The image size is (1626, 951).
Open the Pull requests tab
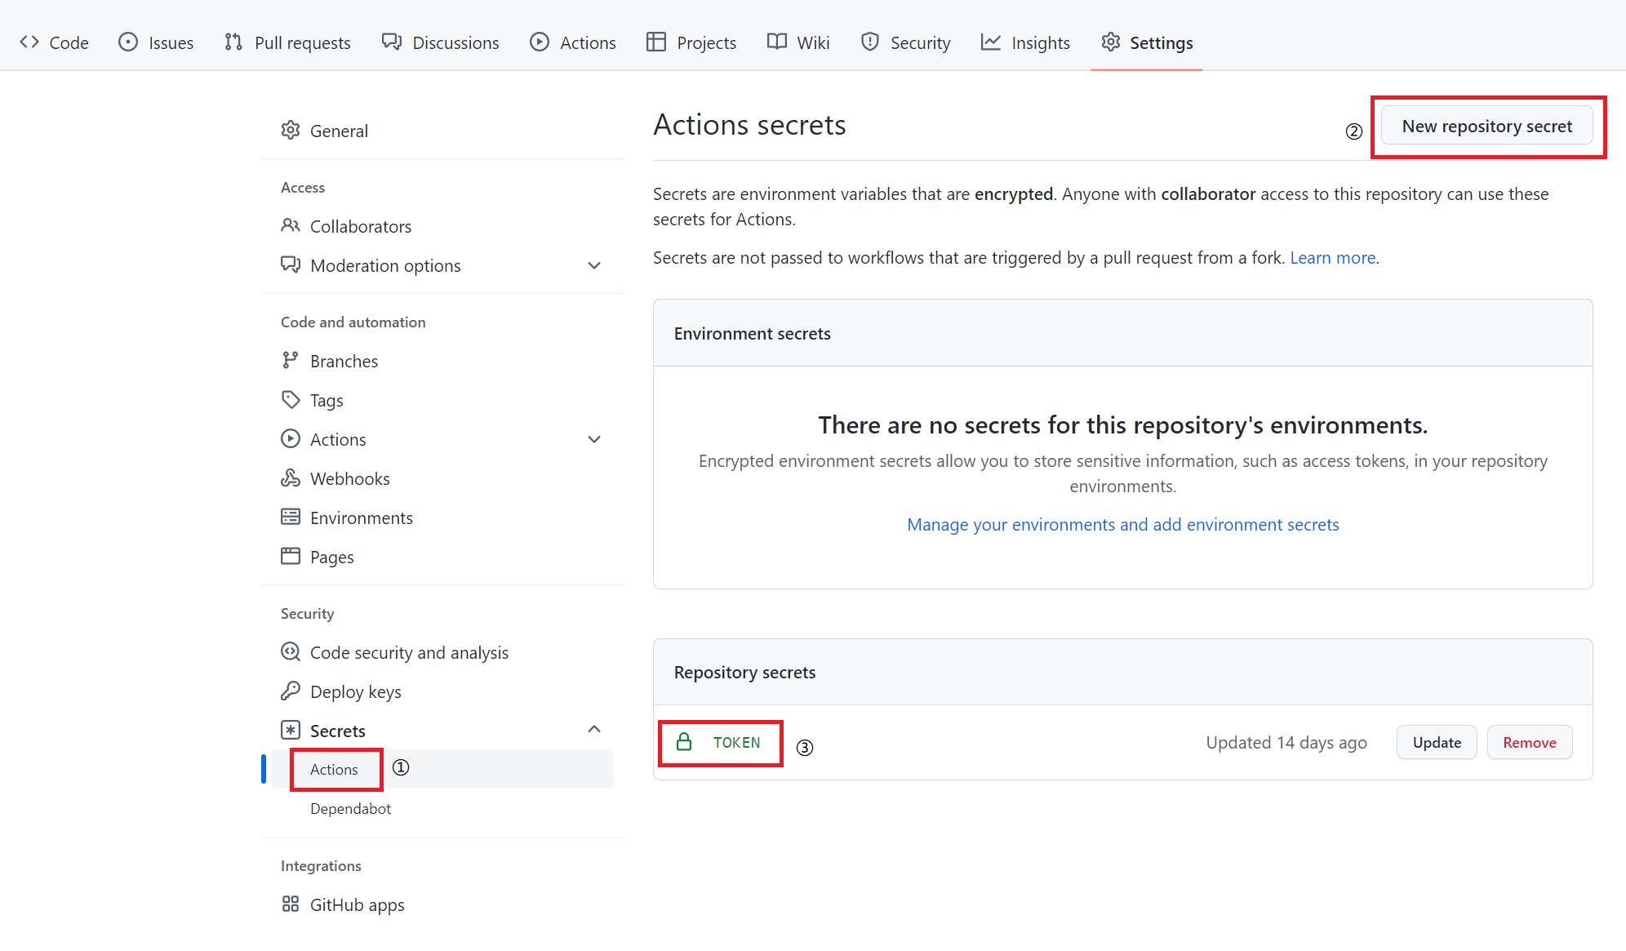287,42
